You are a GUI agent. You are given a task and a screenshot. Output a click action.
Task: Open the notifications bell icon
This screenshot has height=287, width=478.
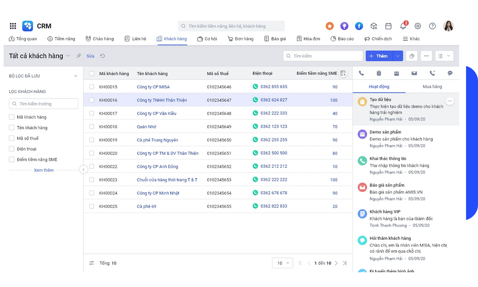pyautogui.click(x=403, y=26)
